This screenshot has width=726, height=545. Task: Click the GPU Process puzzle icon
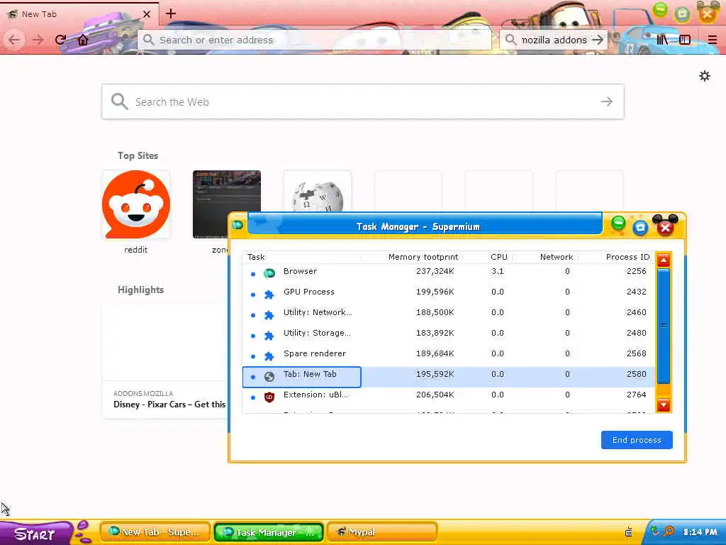point(269,294)
